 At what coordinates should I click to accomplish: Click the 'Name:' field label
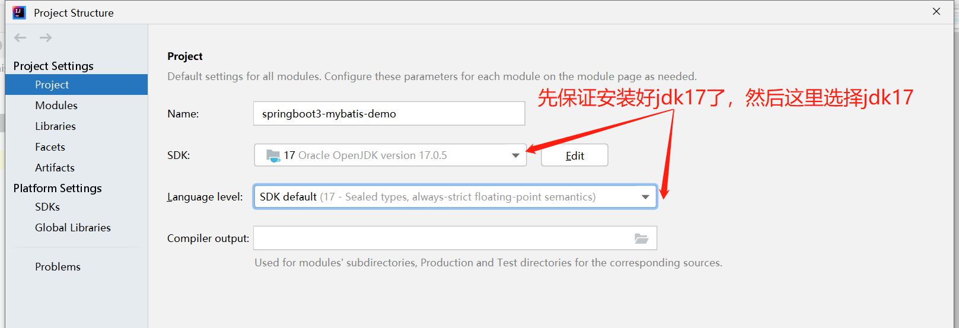[183, 114]
